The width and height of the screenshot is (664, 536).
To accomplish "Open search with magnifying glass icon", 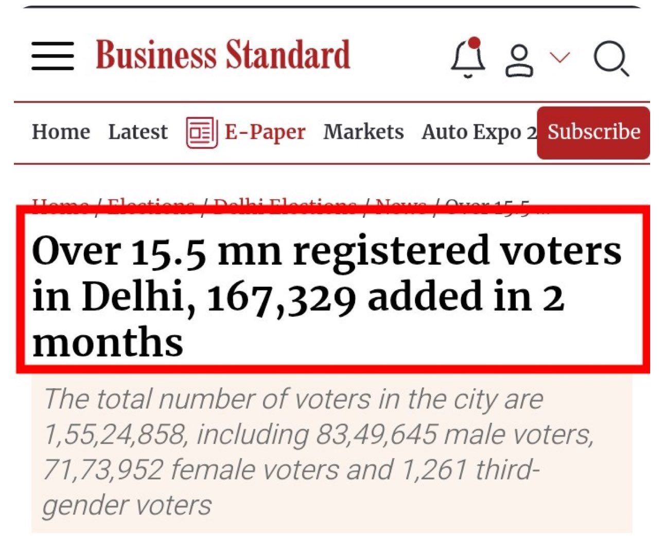I will [611, 59].
